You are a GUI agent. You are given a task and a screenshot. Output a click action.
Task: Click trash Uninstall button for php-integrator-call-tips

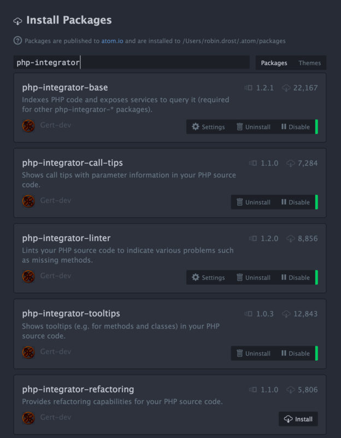click(x=253, y=202)
